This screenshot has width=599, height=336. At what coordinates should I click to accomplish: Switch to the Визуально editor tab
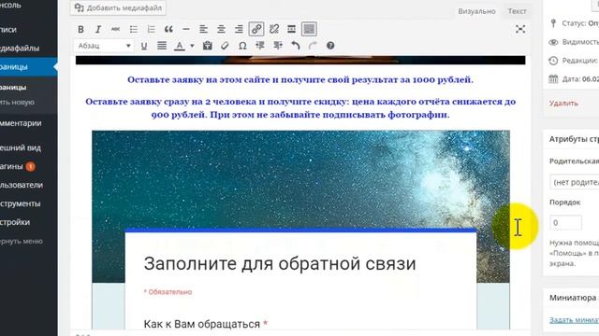pos(476,11)
